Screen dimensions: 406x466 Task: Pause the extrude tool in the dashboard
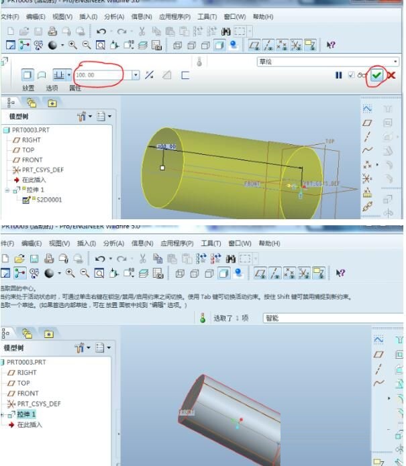pyautogui.click(x=339, y=75)
